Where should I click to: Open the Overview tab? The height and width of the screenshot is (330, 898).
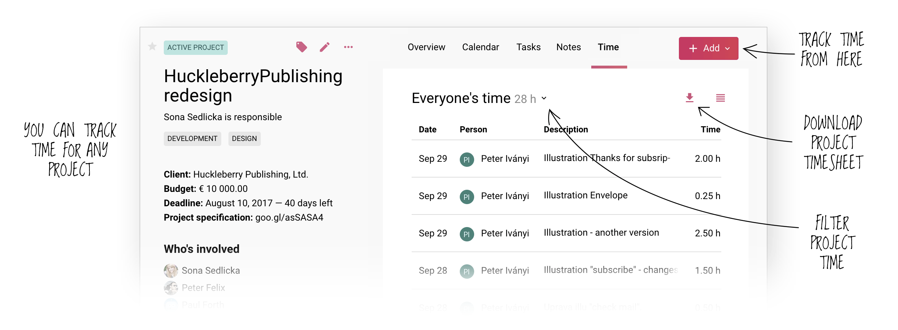click(x=426, y=47)
